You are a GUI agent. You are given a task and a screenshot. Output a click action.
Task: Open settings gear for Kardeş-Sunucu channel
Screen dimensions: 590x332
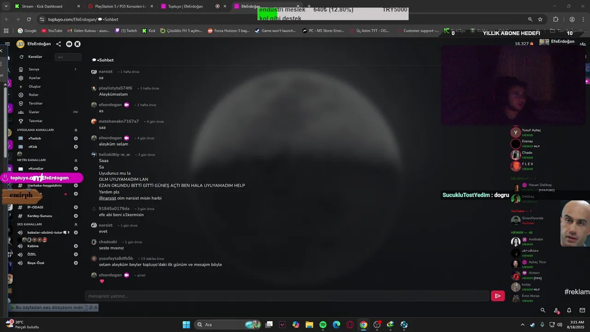[76, 216]
